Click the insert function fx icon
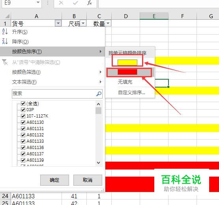Image resolution: width=219 pixels, height=205 pixels. [x=90, y=3]
